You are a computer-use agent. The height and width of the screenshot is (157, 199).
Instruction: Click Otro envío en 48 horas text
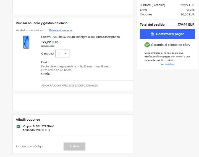(x=56, y=70)
